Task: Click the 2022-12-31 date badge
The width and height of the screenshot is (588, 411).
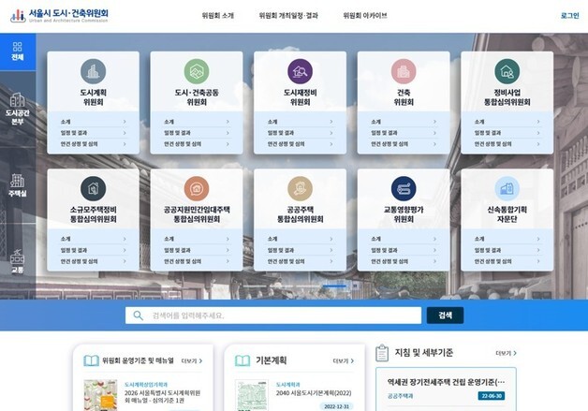Action: click(336, 406)
